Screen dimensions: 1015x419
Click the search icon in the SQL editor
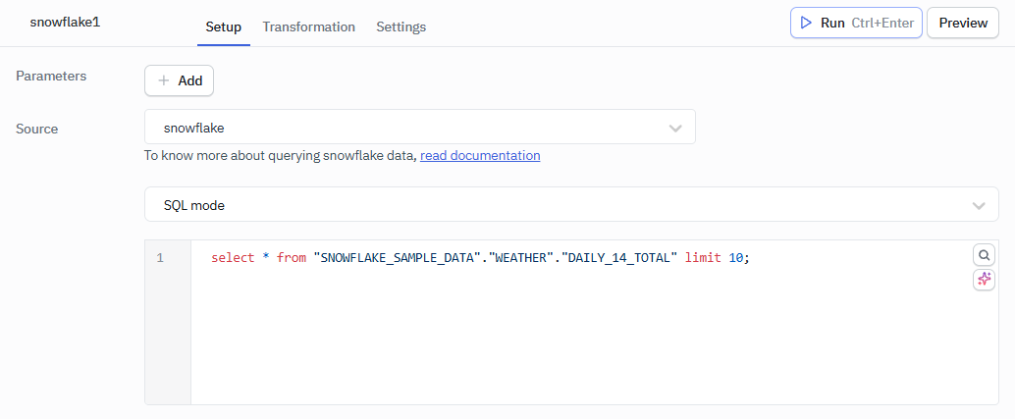click(x=984, y=255)
